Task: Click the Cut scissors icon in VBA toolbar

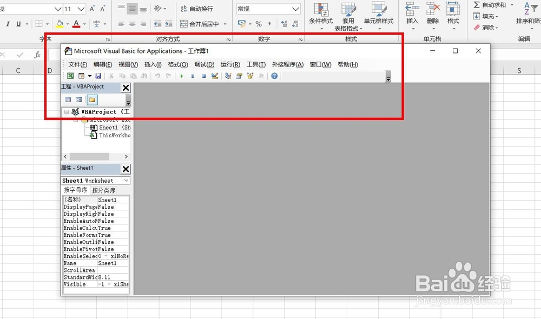Action: point(111,76)
